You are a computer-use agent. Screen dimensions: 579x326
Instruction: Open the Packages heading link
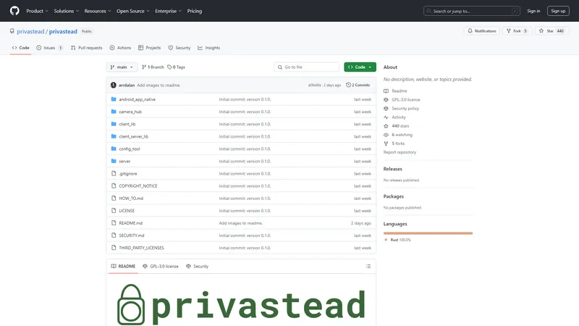[393, 196]
